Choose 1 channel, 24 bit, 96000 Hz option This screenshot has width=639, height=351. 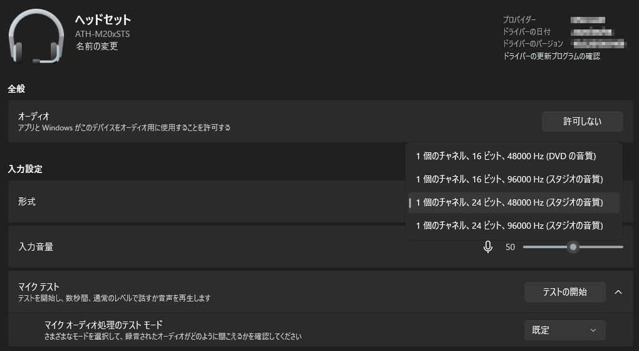509,226
